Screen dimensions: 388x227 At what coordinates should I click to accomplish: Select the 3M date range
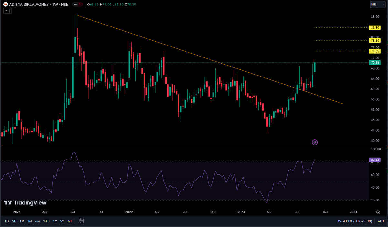[30, 221]
